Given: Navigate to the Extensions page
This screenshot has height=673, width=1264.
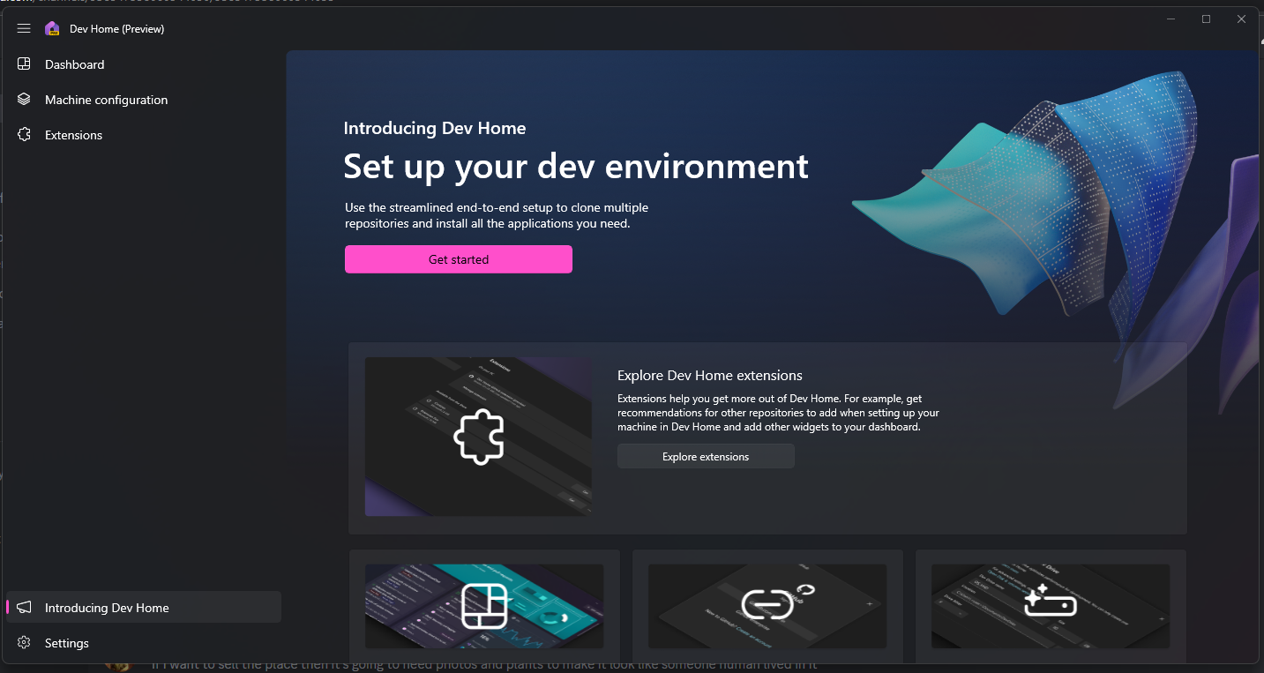Looking at the screenshot, I should tap(74, 135).
